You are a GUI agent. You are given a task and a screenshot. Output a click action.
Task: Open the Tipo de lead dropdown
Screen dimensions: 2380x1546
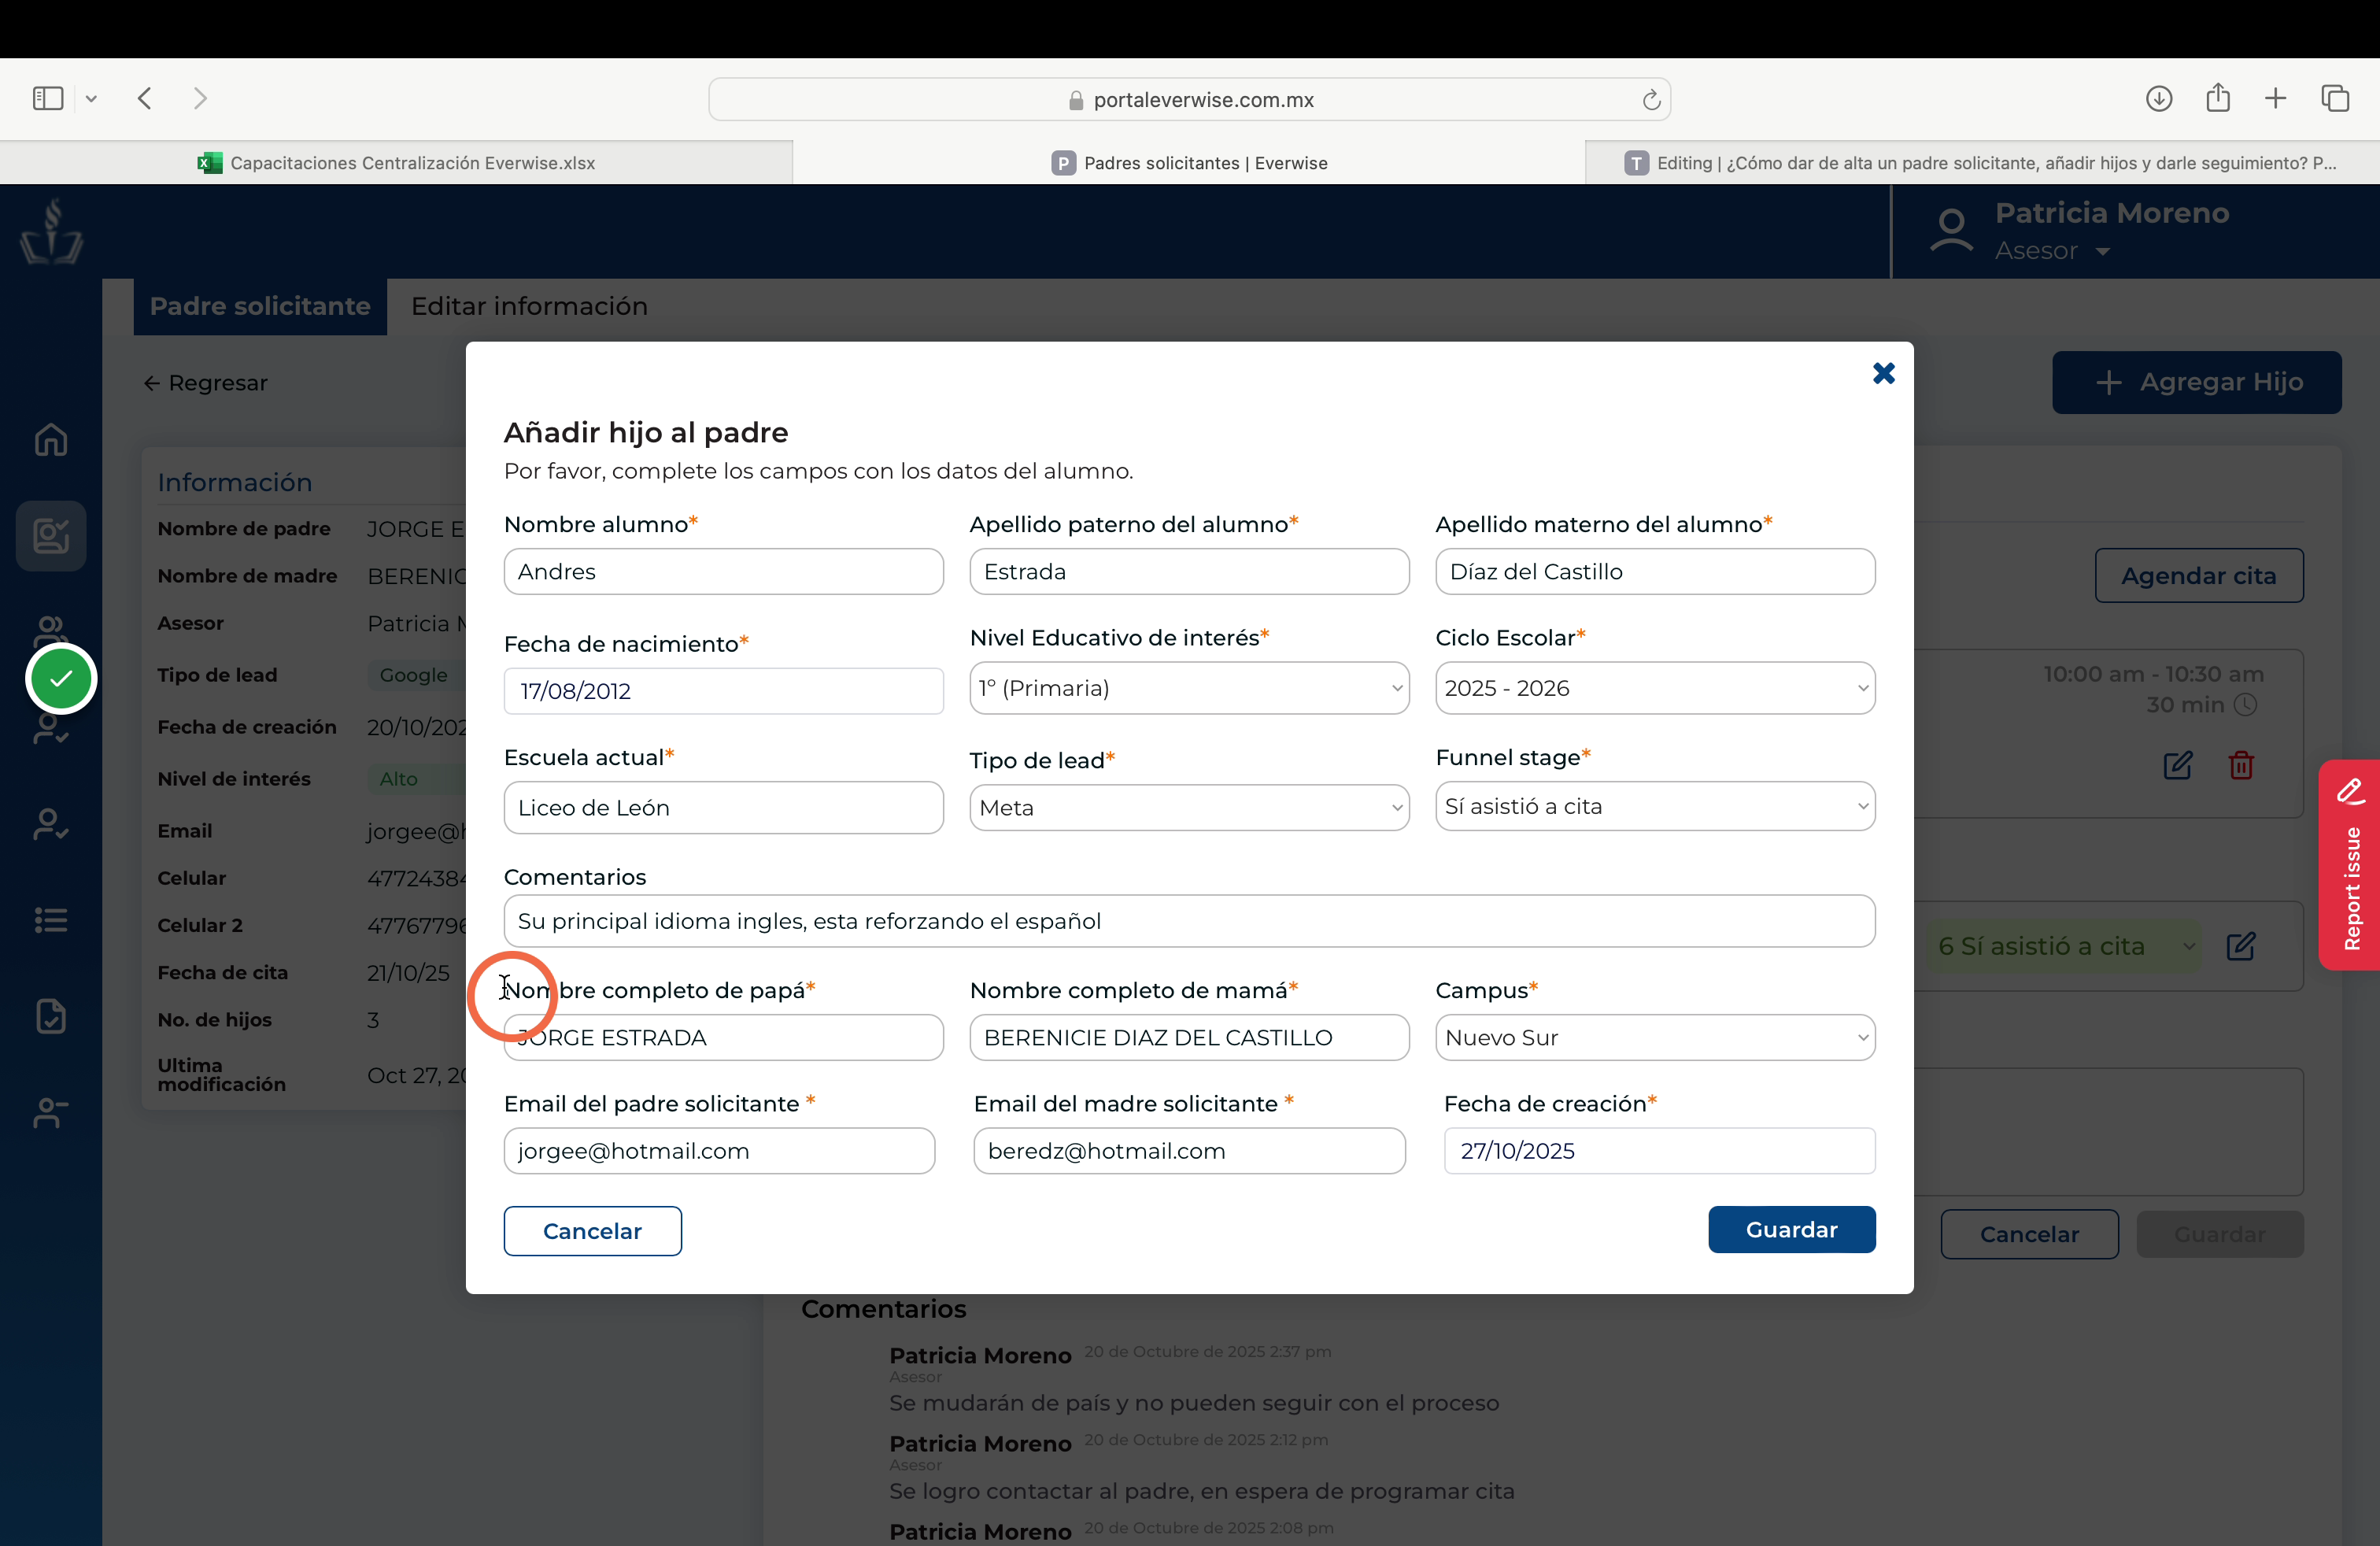[1189, 807]
